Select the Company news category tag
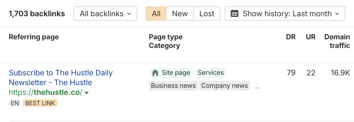This screenshot has width=354, height=122. point(225,86)
